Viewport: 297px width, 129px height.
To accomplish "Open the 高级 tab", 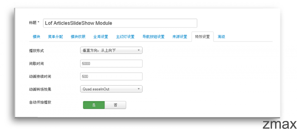I will tap(221, 37).
